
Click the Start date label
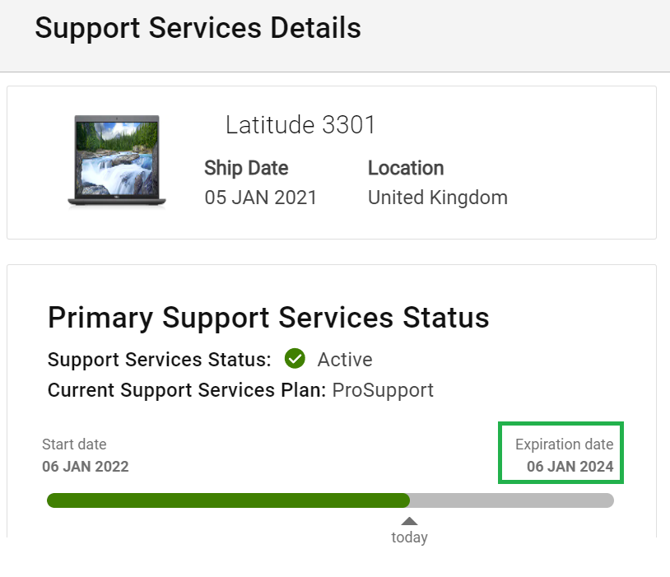pos(74,444)
